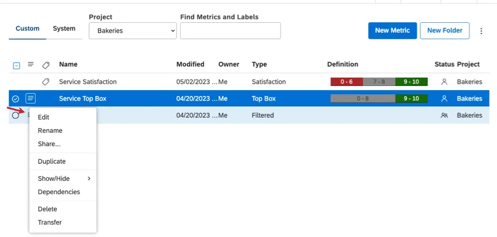The width and height of the screenshot is (497, 237).
Task: Choose Duplicate from the context menu
Action: point(51,162)
